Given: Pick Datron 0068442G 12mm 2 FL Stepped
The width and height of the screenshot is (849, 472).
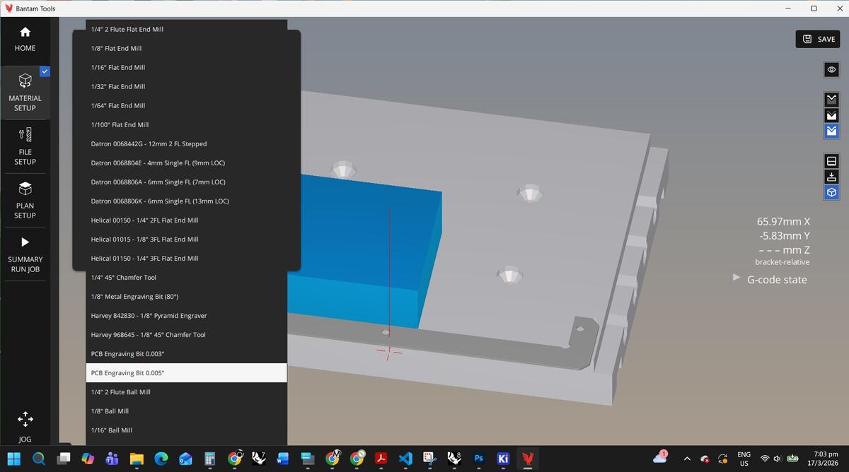Looking at the screenshot, I should [187, 143].
